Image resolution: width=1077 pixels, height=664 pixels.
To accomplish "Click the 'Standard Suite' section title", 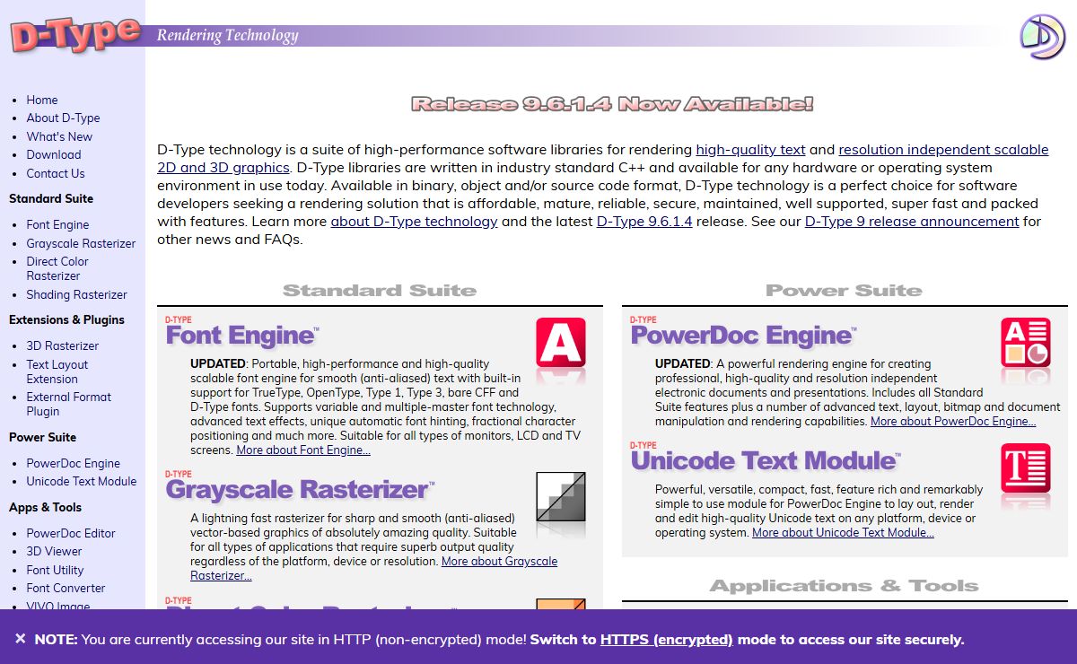I will click(380, 291).
